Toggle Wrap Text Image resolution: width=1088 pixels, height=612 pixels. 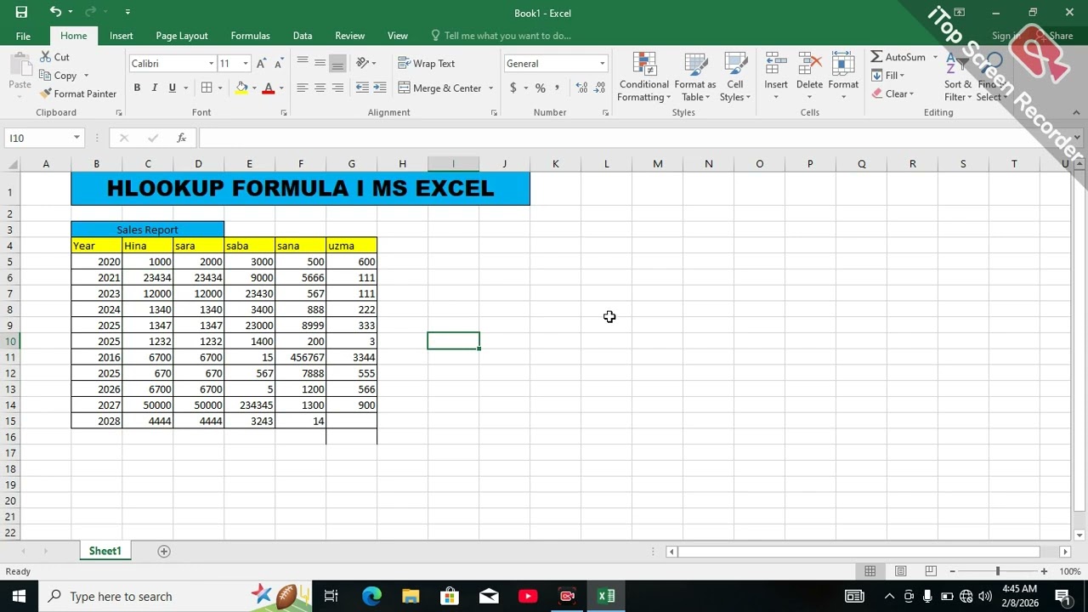tap(426, 64)
